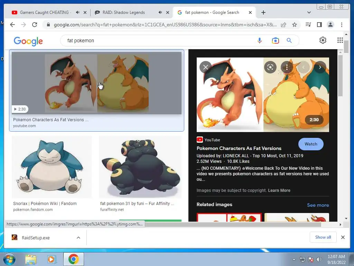The height and width of the screenshot is (266, 354).
Task: Open the preview image's more options menu
Action: [287, 67]
